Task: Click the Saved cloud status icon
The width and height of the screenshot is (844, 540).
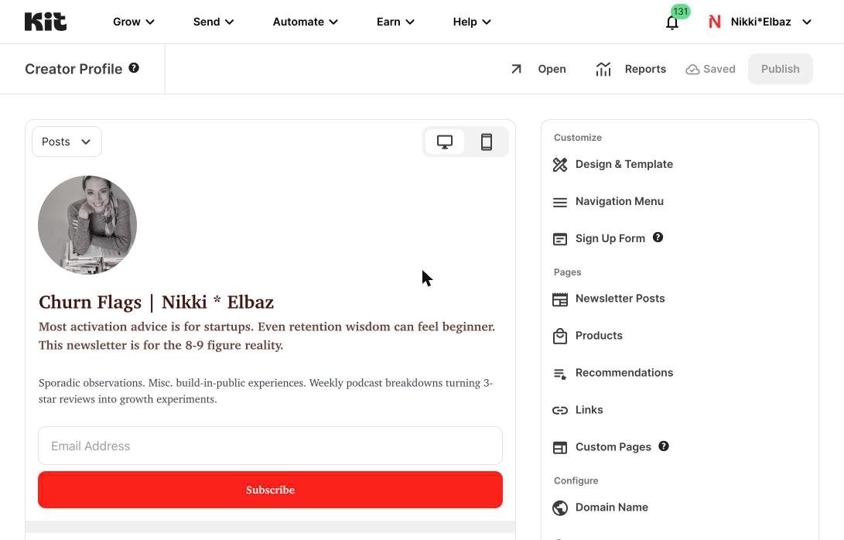Action: 692,70
